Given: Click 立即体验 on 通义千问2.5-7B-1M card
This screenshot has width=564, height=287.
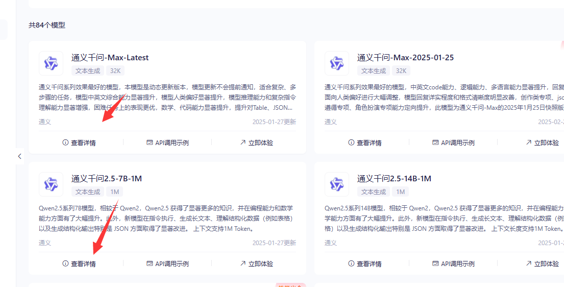Looking at the screenshot, I should pos(256,264).
